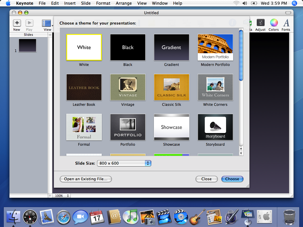The width and height of the screenshot is (303, 227).
Task: Open Safari from the Dock
Action: [63, 217]
